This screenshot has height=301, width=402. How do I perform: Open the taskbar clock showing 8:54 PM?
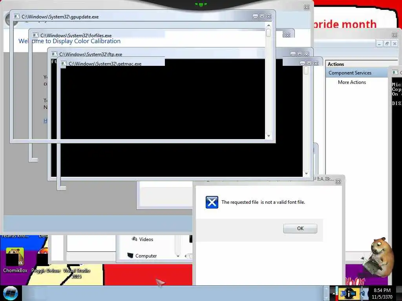(x=382, y=293)
